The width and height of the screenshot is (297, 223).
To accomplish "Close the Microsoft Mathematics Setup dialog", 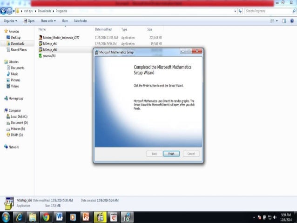I will point(197,51).
